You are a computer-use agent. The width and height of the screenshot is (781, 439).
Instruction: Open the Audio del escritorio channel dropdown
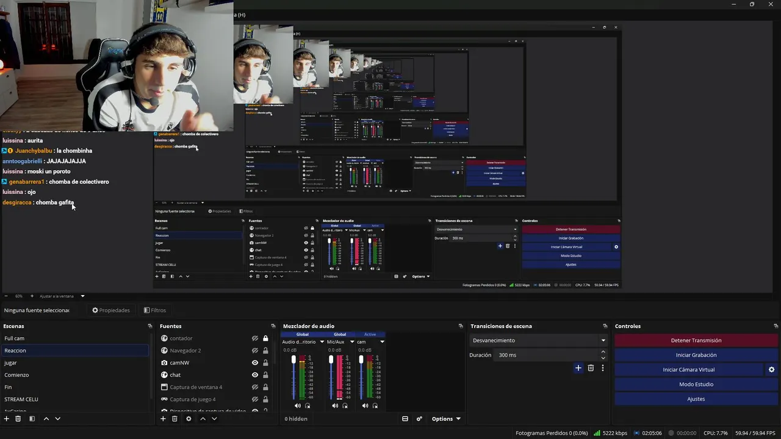(322, 342)
